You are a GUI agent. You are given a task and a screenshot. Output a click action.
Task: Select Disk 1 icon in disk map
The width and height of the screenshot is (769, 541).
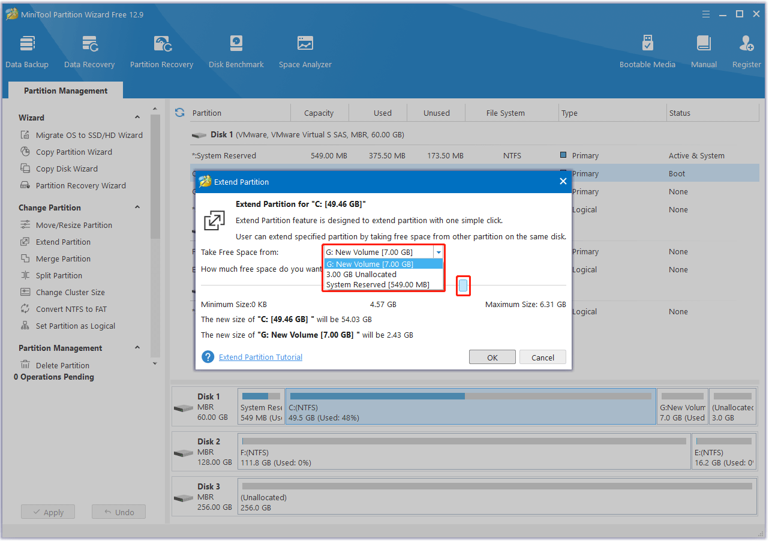[183, 408]
